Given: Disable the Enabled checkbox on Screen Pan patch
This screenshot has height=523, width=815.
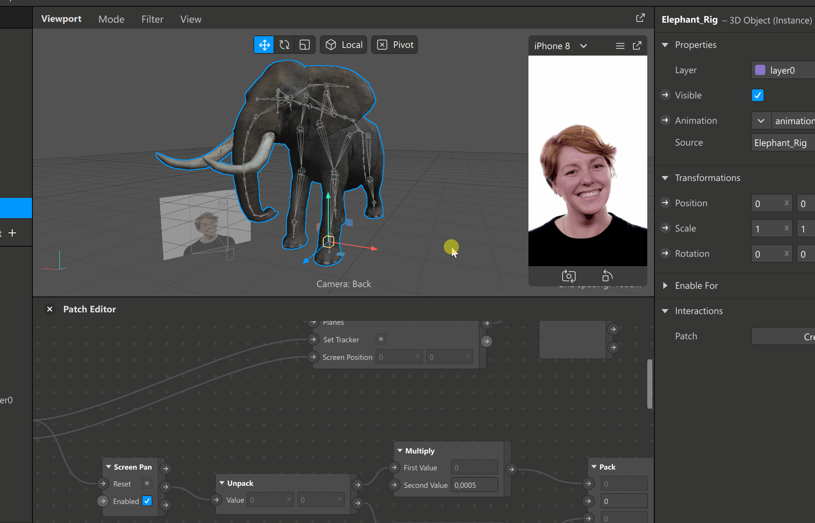Looking at the screenshot, I should pyautogui.click(x=147, y=501).
